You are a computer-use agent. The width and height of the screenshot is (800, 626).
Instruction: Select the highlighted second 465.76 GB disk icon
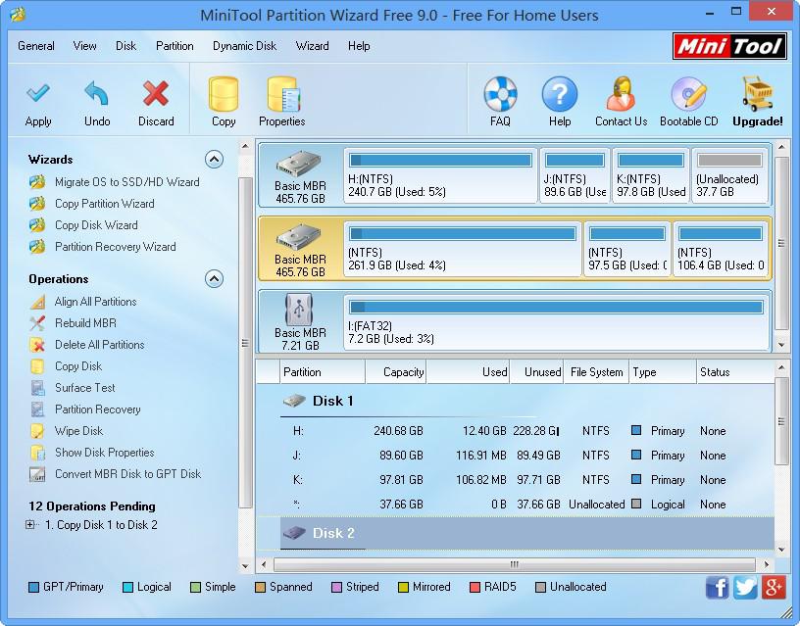[299, 236]
